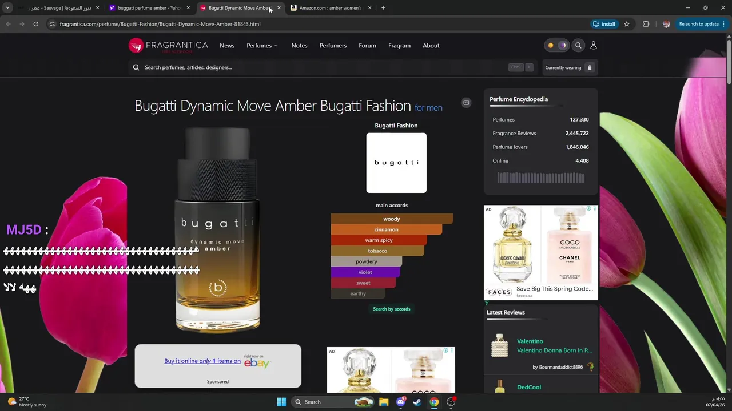
Task: Open the Notes menu item
Action: pos(299,46)
